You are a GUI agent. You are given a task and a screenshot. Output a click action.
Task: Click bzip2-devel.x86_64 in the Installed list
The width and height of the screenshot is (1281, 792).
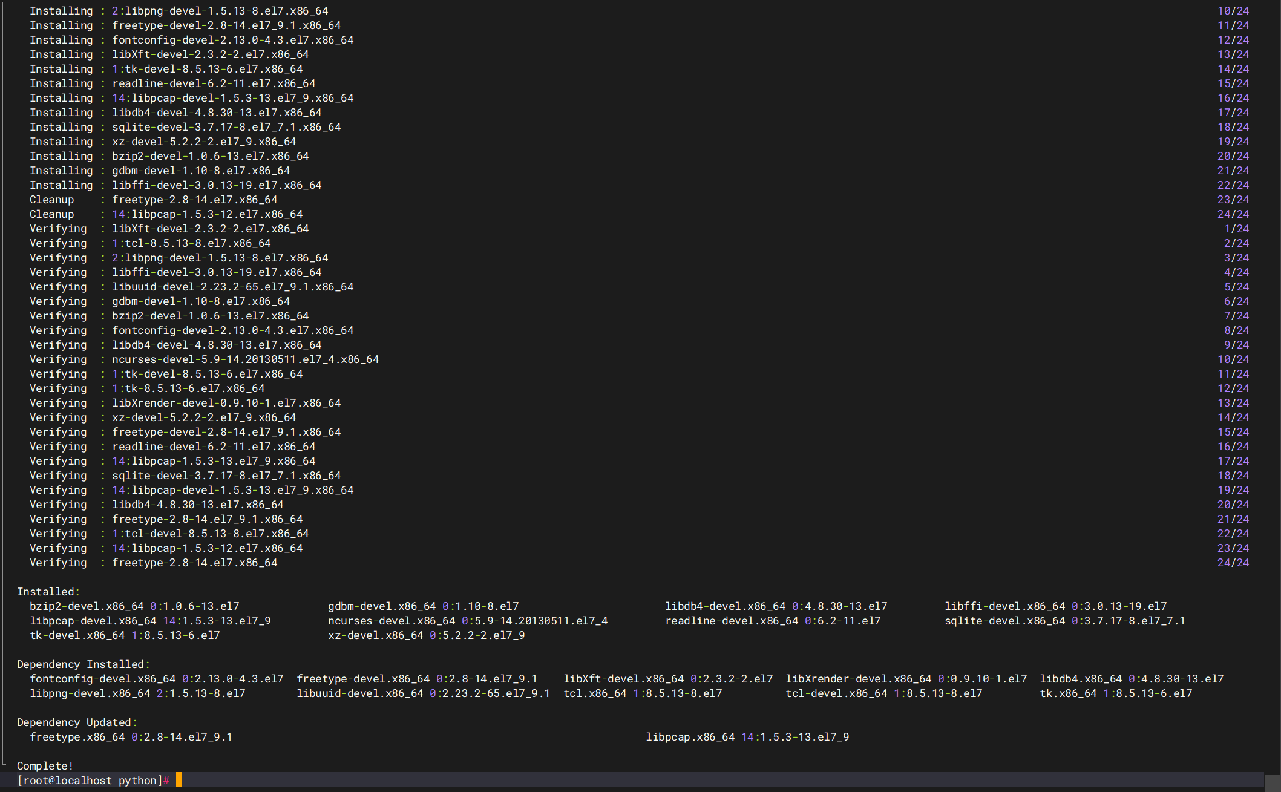point(87,606)
